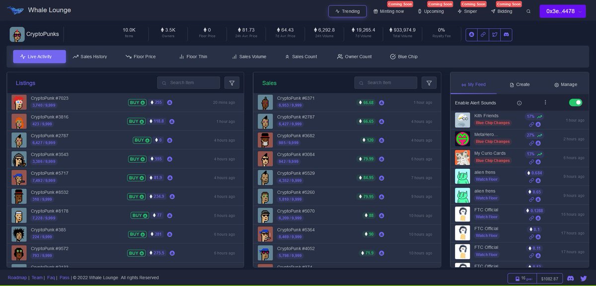The width and height of the screenshot is (596, 286).
Task: Open the Sales filter funnel
Action: point(429,83)
